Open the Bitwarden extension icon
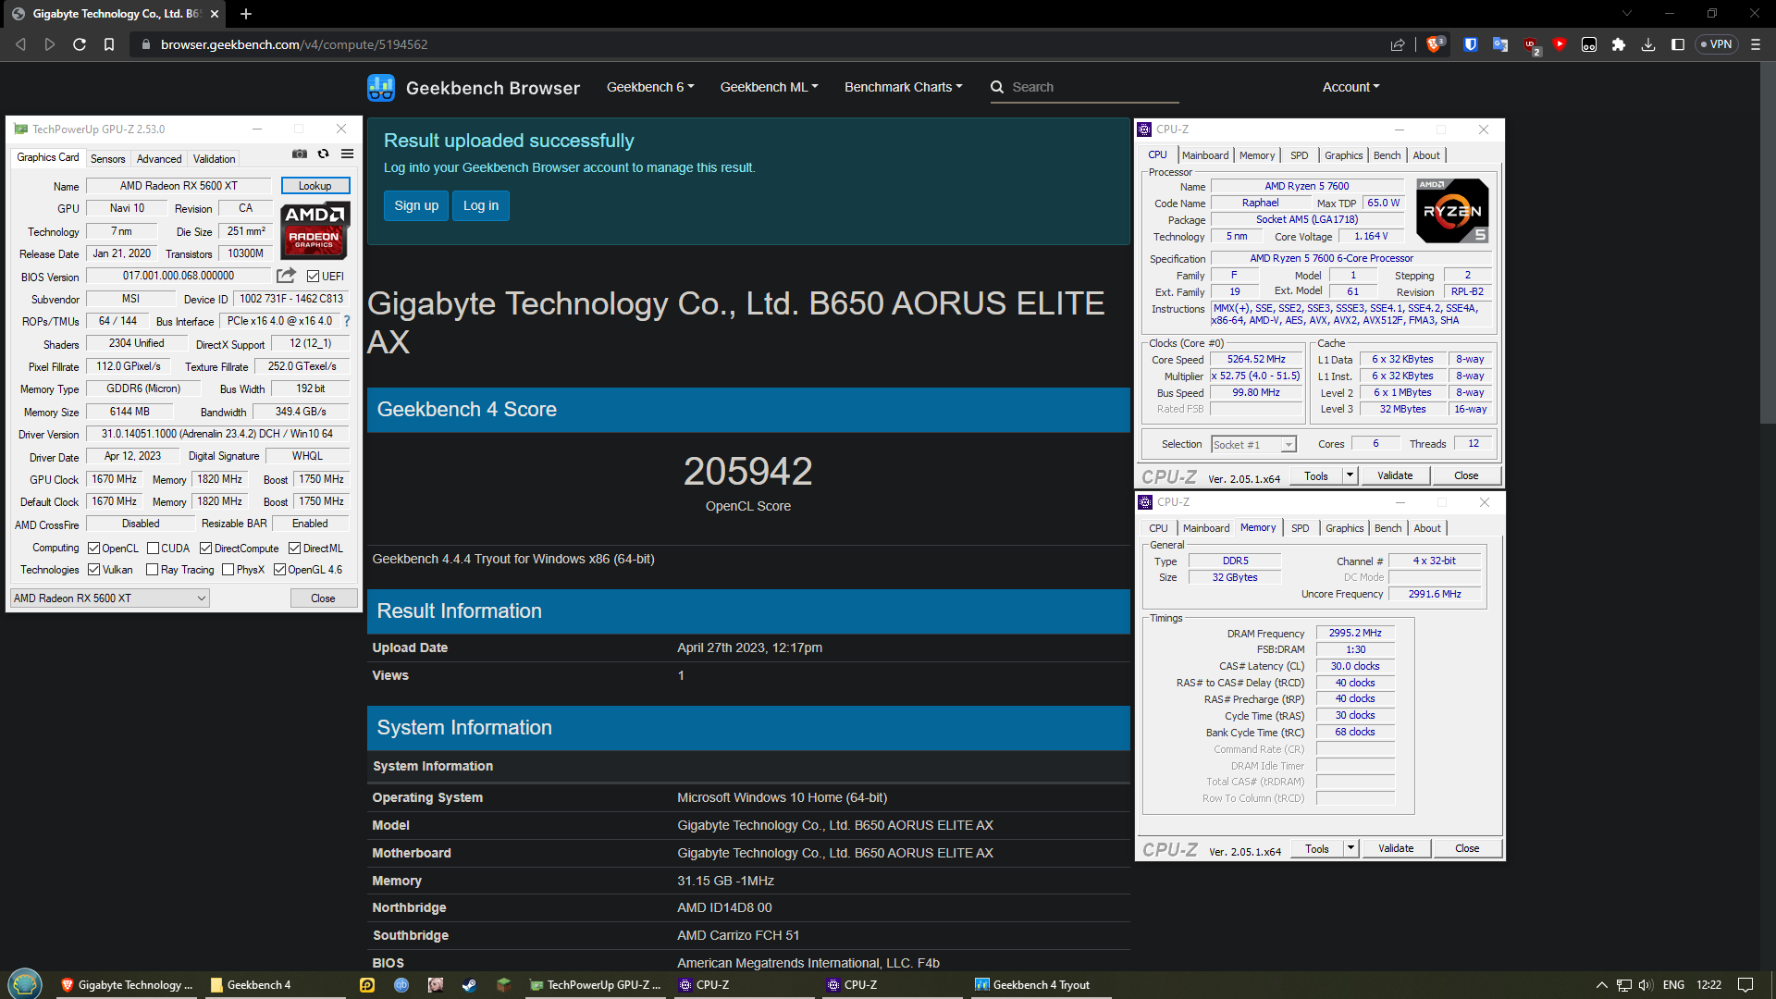This screenshot has height=999, width=1776. point(1471,44)
